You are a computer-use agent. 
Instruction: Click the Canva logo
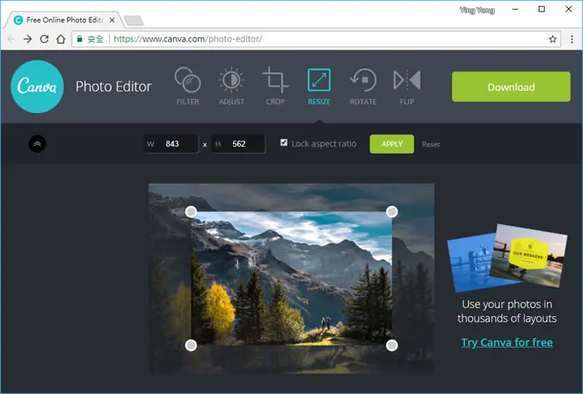tap(37, 86)
